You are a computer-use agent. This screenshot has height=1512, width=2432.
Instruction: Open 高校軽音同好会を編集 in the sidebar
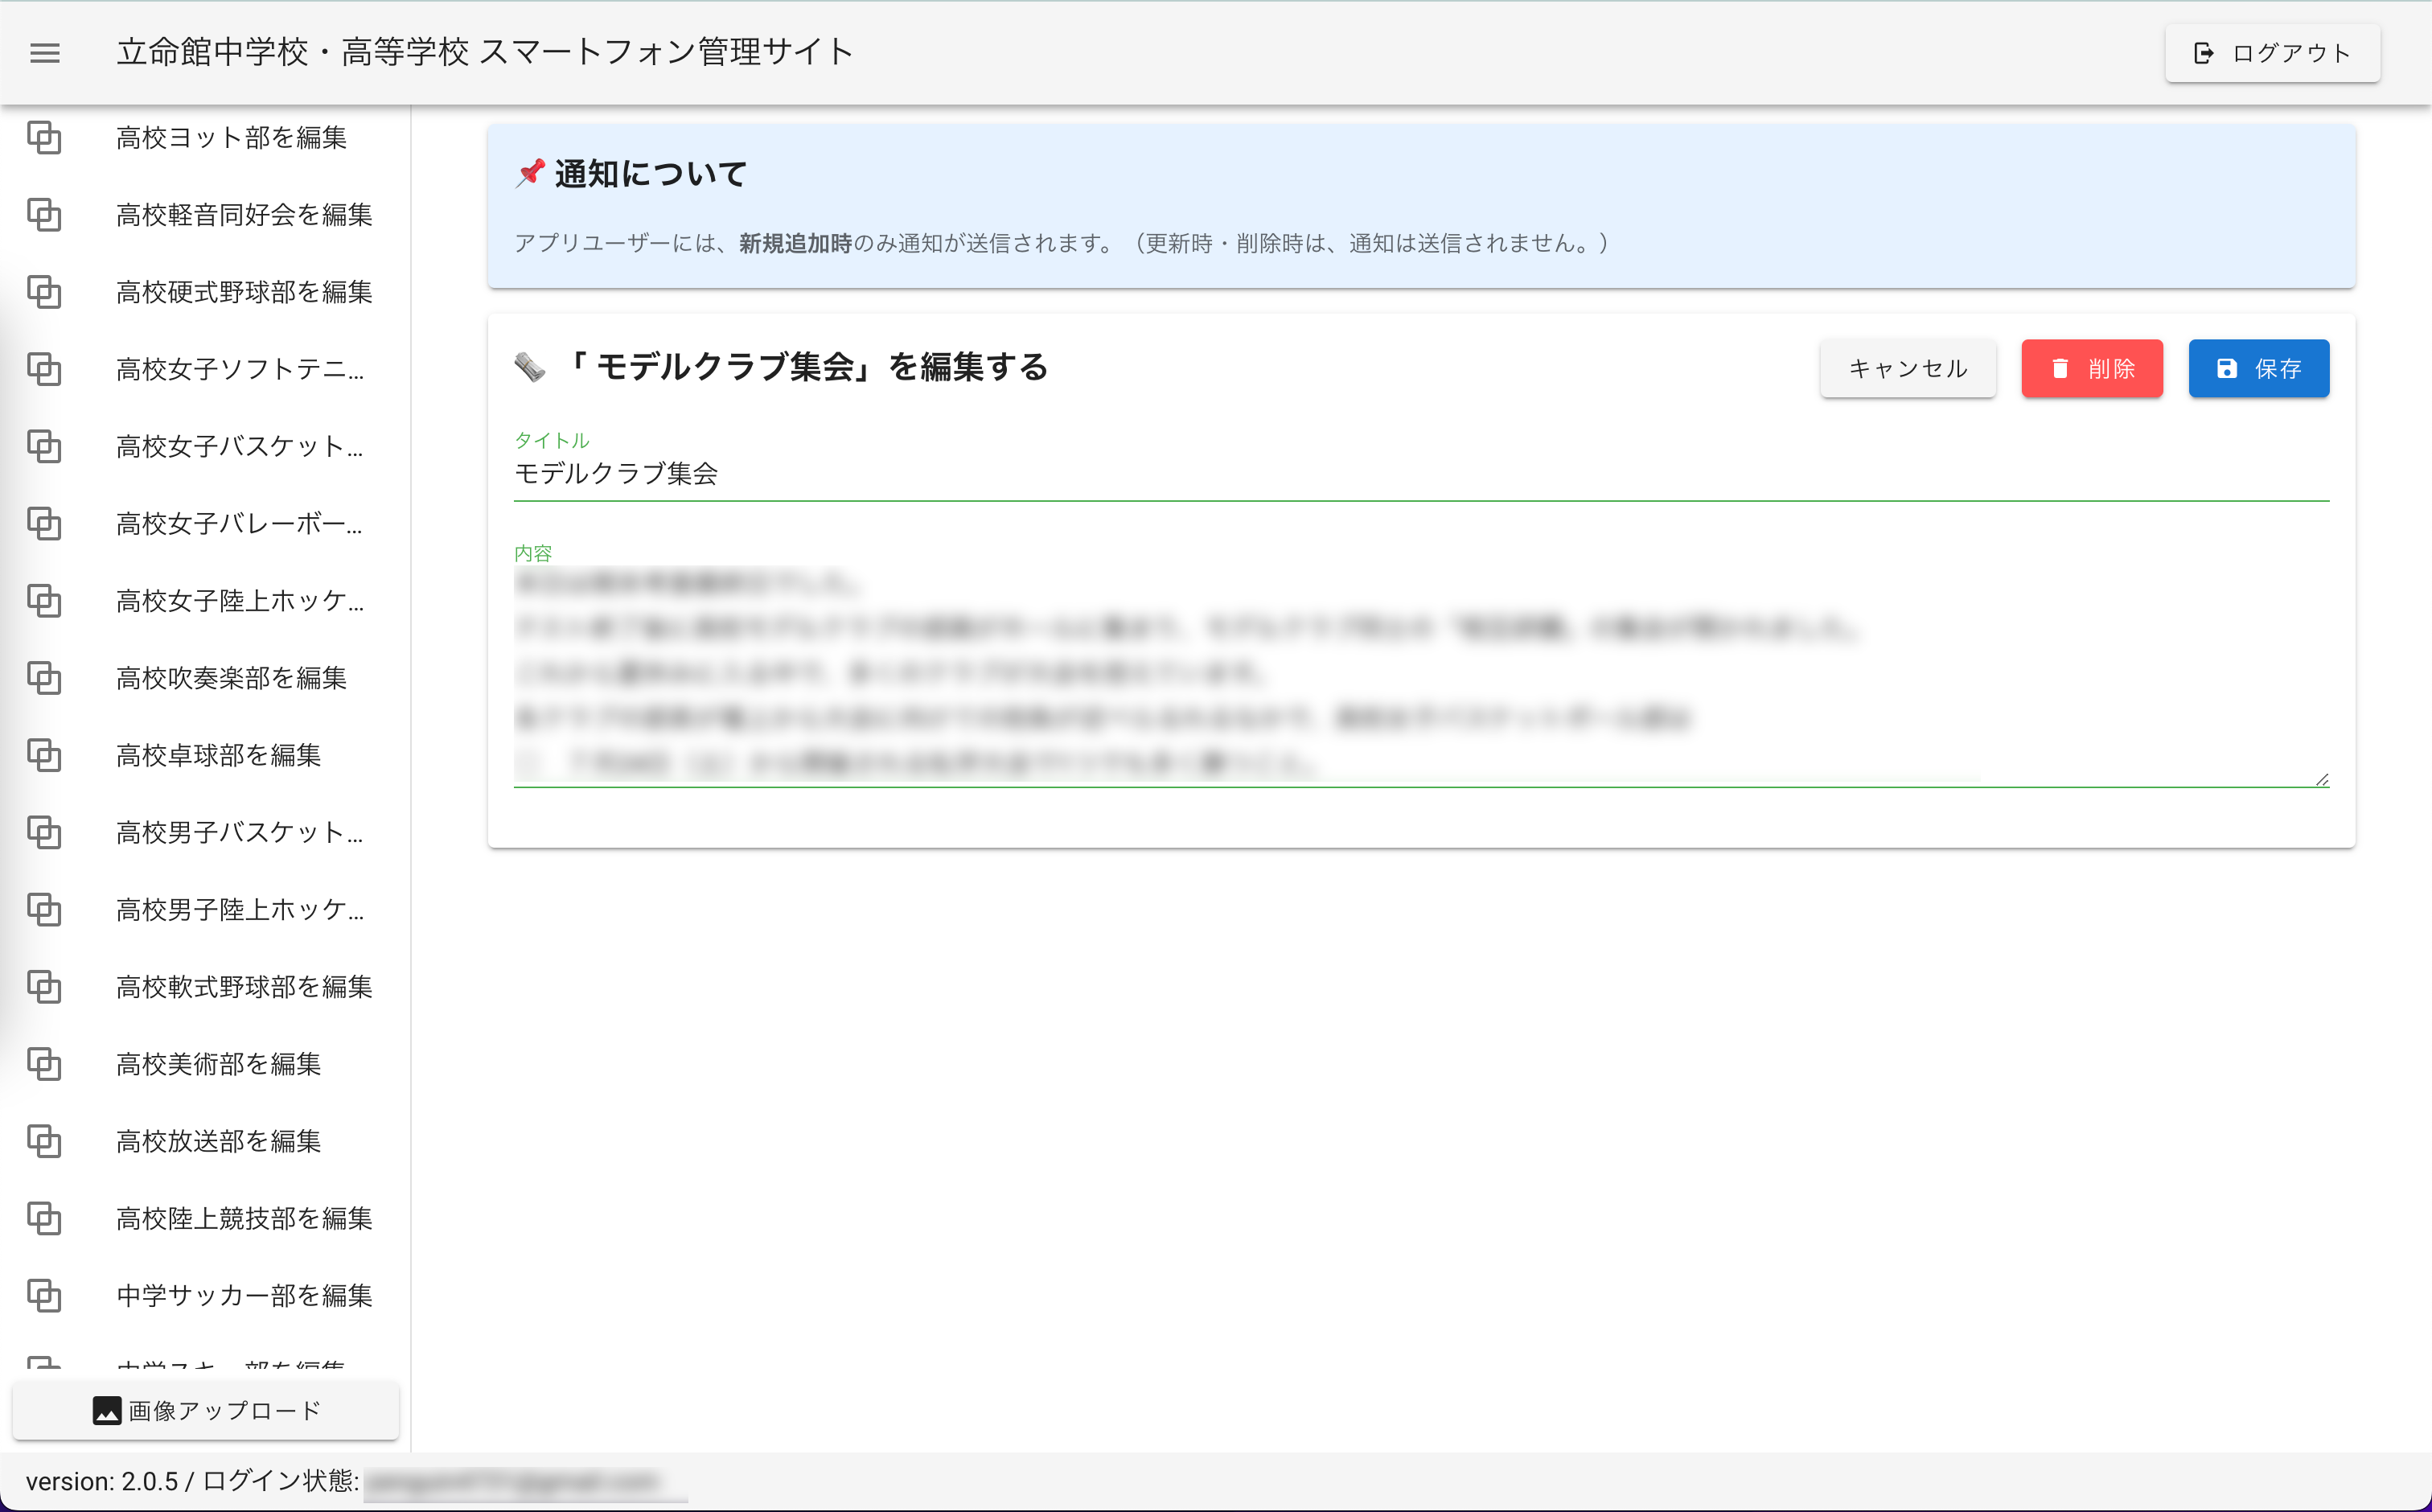pos(244,215)
